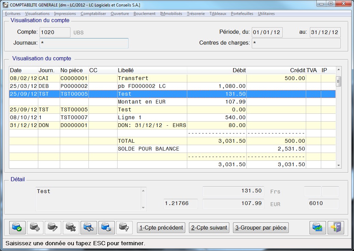The width and height of the screenshot is (354, 251).
Task: Activate the magnifier account-view icon
Action: (x=107, y=228)
